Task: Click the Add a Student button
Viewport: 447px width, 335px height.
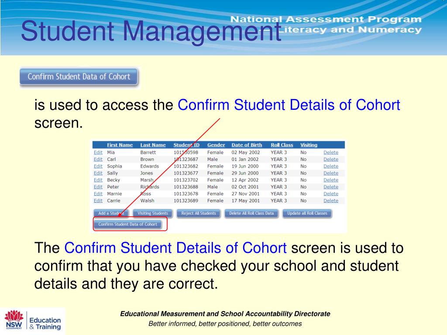Action: coord(111,213)
